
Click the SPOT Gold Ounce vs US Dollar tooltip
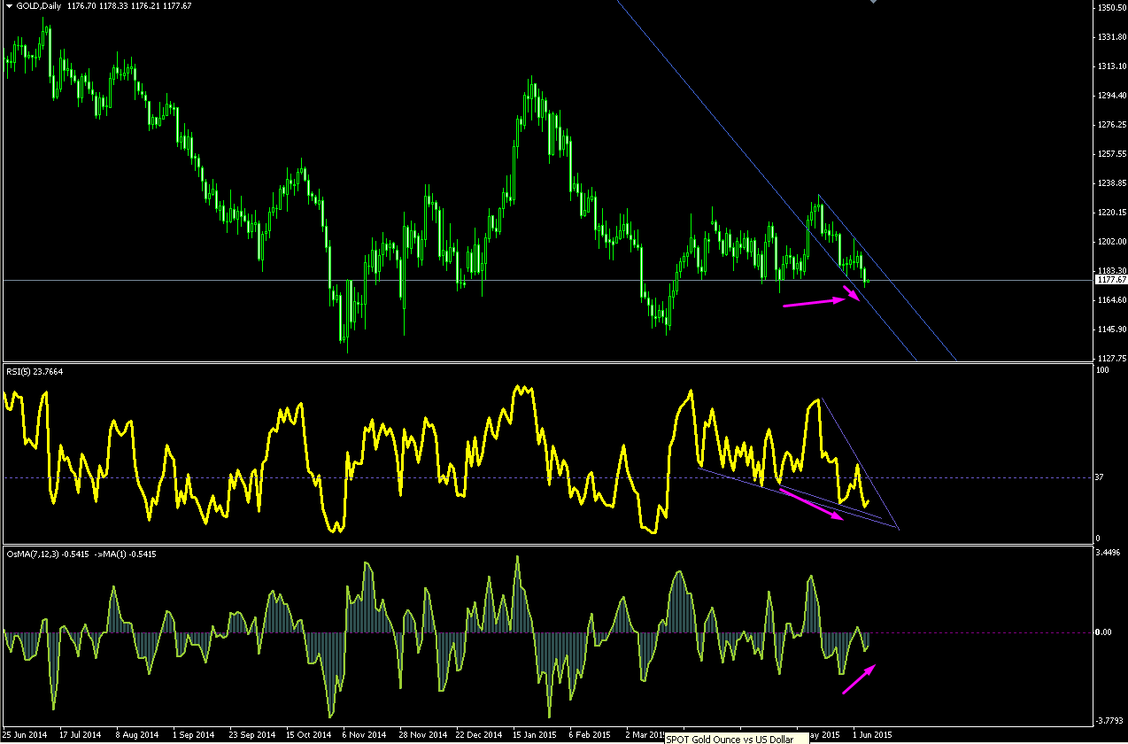tap(737, 738)
